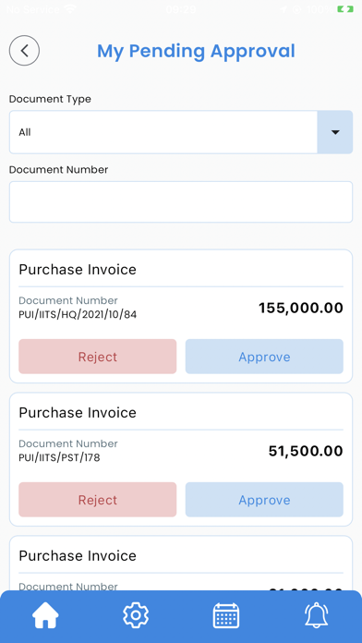
Task: Open the settings gear icon
Action: tap(136, 615)
